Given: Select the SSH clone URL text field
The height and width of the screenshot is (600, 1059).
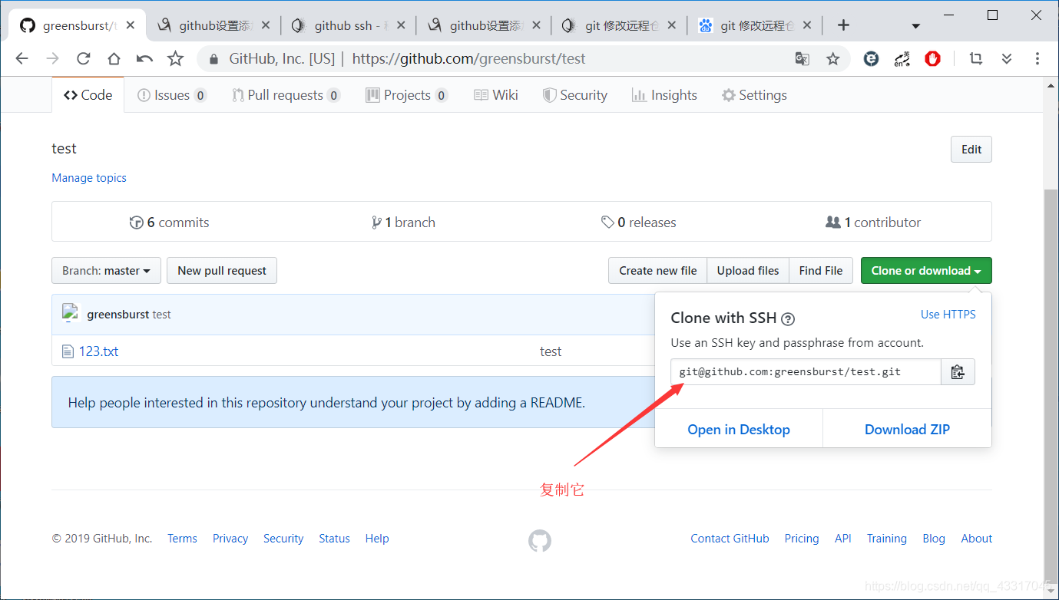Looking at the screenshot, I should [x=806, y=372].
